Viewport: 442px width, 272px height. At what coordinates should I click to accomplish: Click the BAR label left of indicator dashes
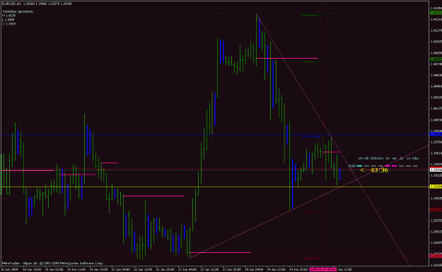[x=352, y=166]
